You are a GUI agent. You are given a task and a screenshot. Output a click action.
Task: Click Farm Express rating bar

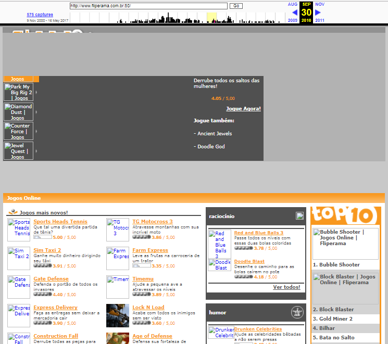pyautogui.click(x=142, y=266)
